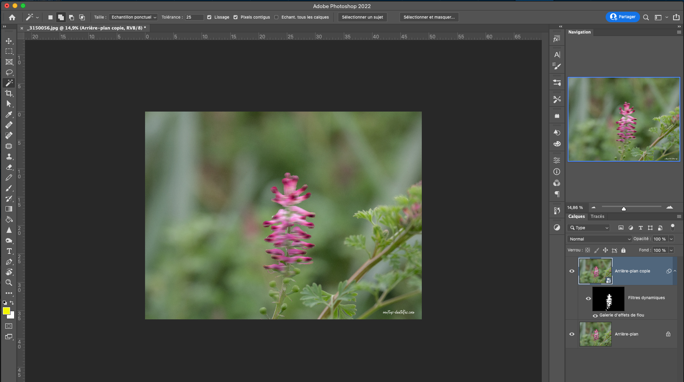Select the Move tool
684x382 pixels.
click(x=9, y=41)
